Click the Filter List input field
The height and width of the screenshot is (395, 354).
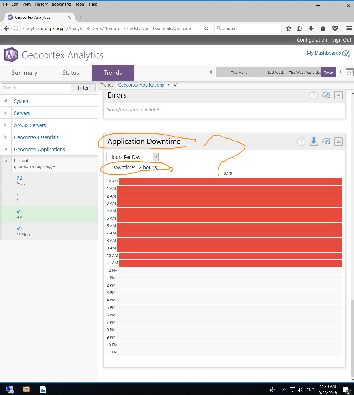pyautogui.click(x=36, y=88)
